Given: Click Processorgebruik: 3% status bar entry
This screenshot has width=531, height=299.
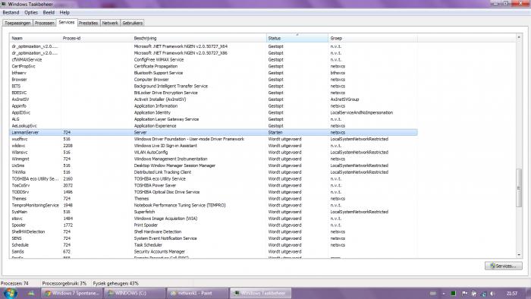Looking at the screenshot, I should coord(64,283).
